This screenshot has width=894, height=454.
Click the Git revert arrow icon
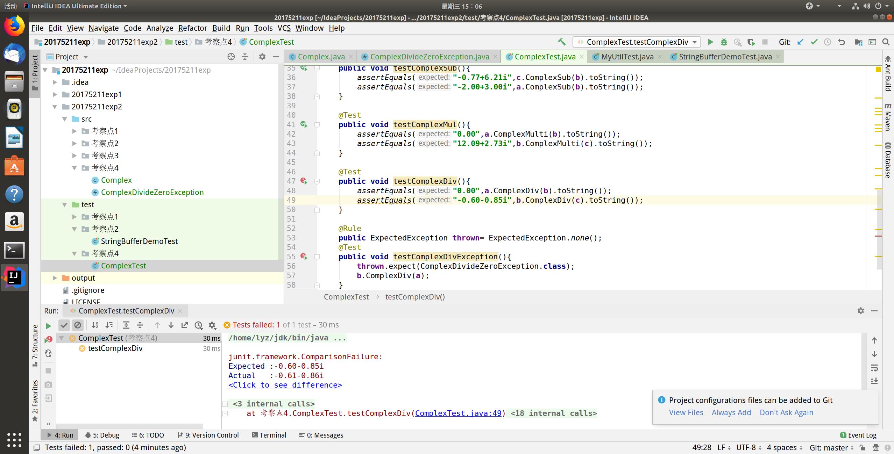[842, 42]
